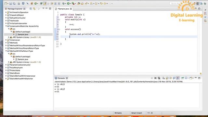Run the program with green Run button
This screenshot has height=117, width=208.
[68, 4]
